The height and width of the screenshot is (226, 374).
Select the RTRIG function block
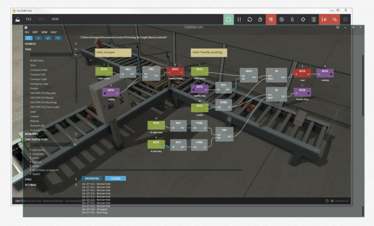(x=223, y=105)
